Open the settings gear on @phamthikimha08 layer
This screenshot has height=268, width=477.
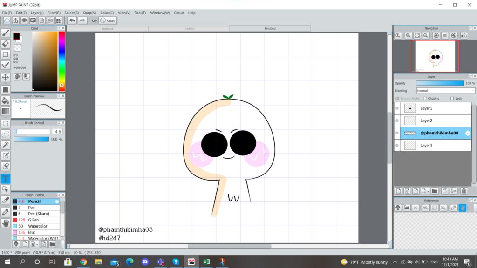pyautogui.click(x=468, y=133)
